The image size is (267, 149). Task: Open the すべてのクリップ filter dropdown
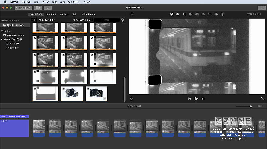83,20
